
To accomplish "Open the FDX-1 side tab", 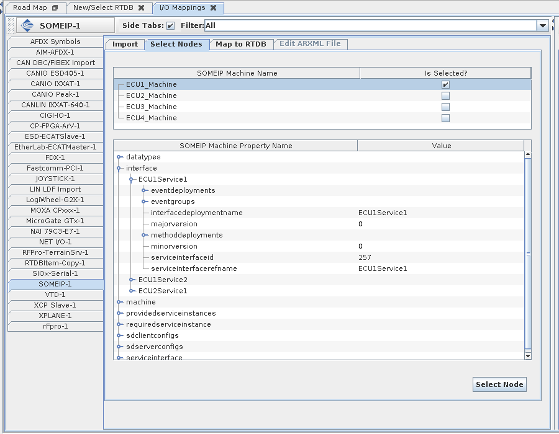I will [x=55, y=157].
